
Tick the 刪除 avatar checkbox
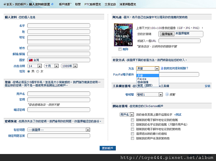coord(120,49)
